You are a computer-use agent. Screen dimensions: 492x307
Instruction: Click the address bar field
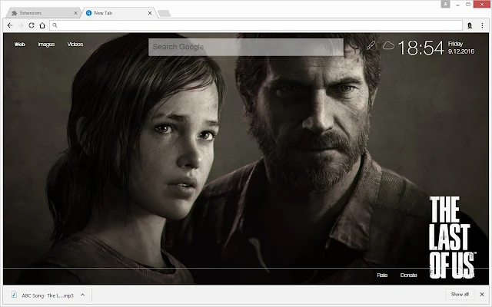(x=256, y=25)
